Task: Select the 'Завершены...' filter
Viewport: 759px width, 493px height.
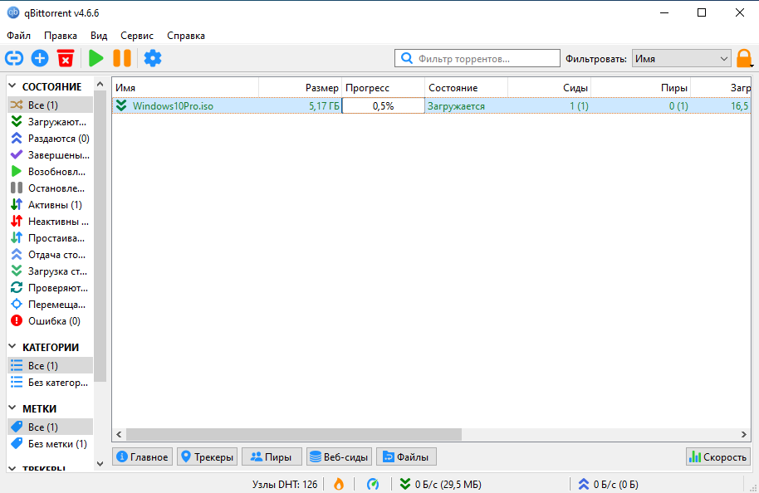Action: pyautogui.click(x=50, y=155)
